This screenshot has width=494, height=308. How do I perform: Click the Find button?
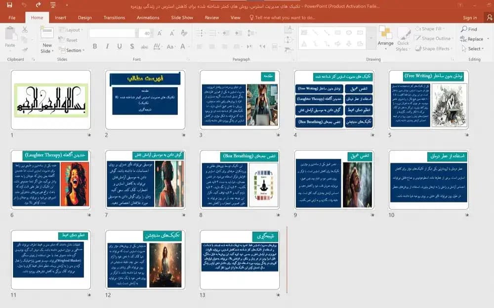469,29
